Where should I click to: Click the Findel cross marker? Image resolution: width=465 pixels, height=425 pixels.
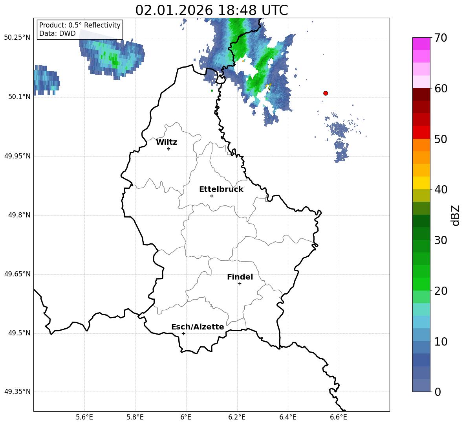(240, 284)
